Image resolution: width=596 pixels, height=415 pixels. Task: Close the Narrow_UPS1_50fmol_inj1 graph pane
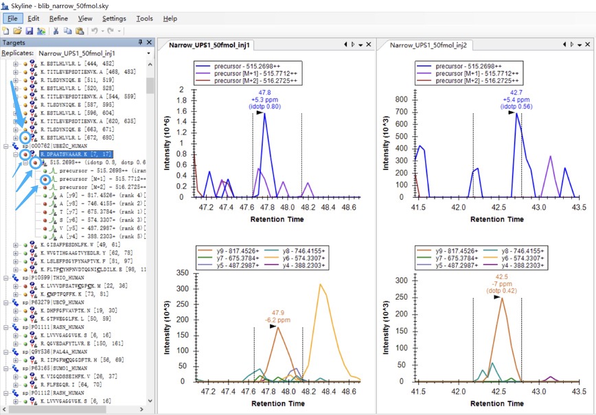coord(369,45)
